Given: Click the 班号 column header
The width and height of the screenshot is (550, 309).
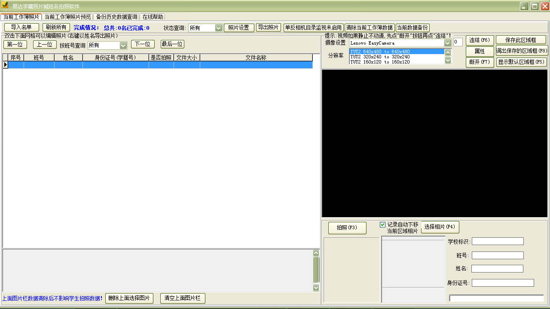Looking at the screenshot, I should coord(39,58).
